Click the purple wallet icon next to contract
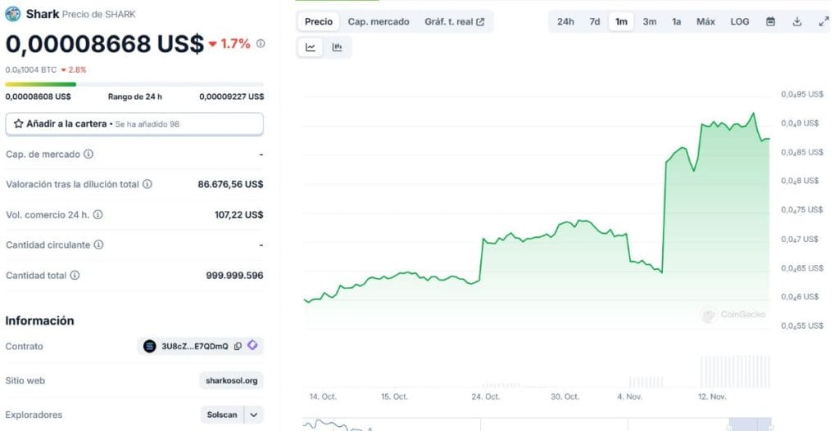Viewport: 839px width, 431px height. click(x=252, y=346)
